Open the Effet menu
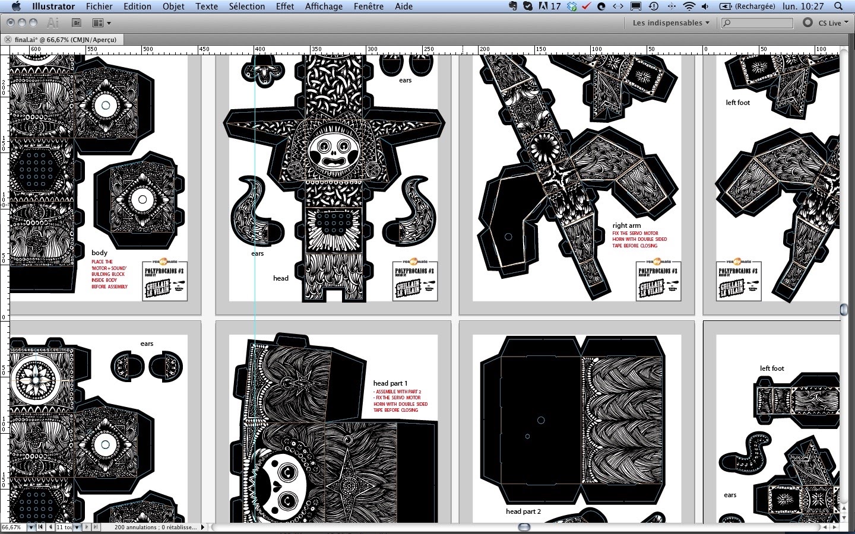Viewport: 855px width, 534px height. pyautogui.click(x=285, y=7)
